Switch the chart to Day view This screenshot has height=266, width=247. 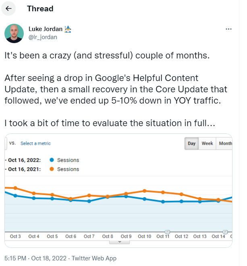click(191, 143)
